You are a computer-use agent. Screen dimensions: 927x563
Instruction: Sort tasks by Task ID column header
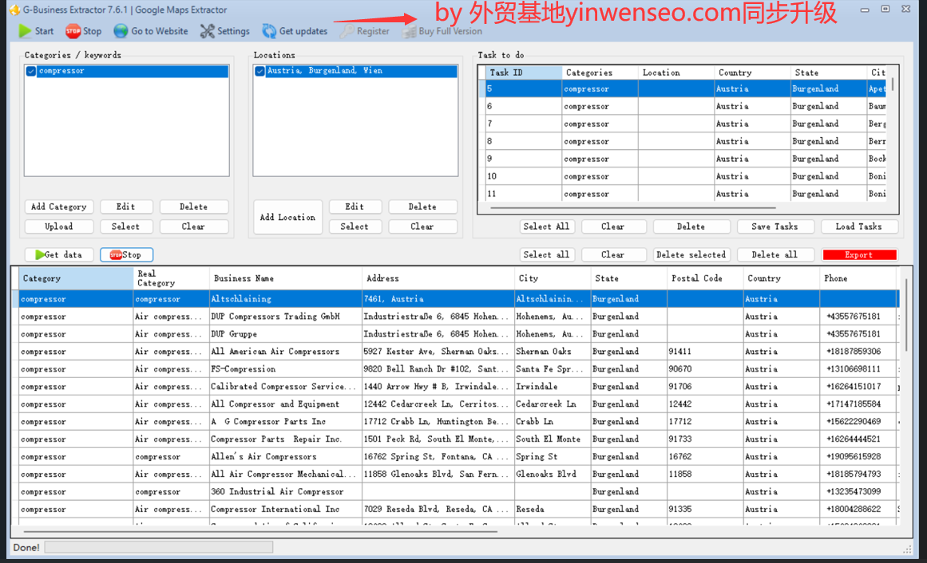point(523,73)
